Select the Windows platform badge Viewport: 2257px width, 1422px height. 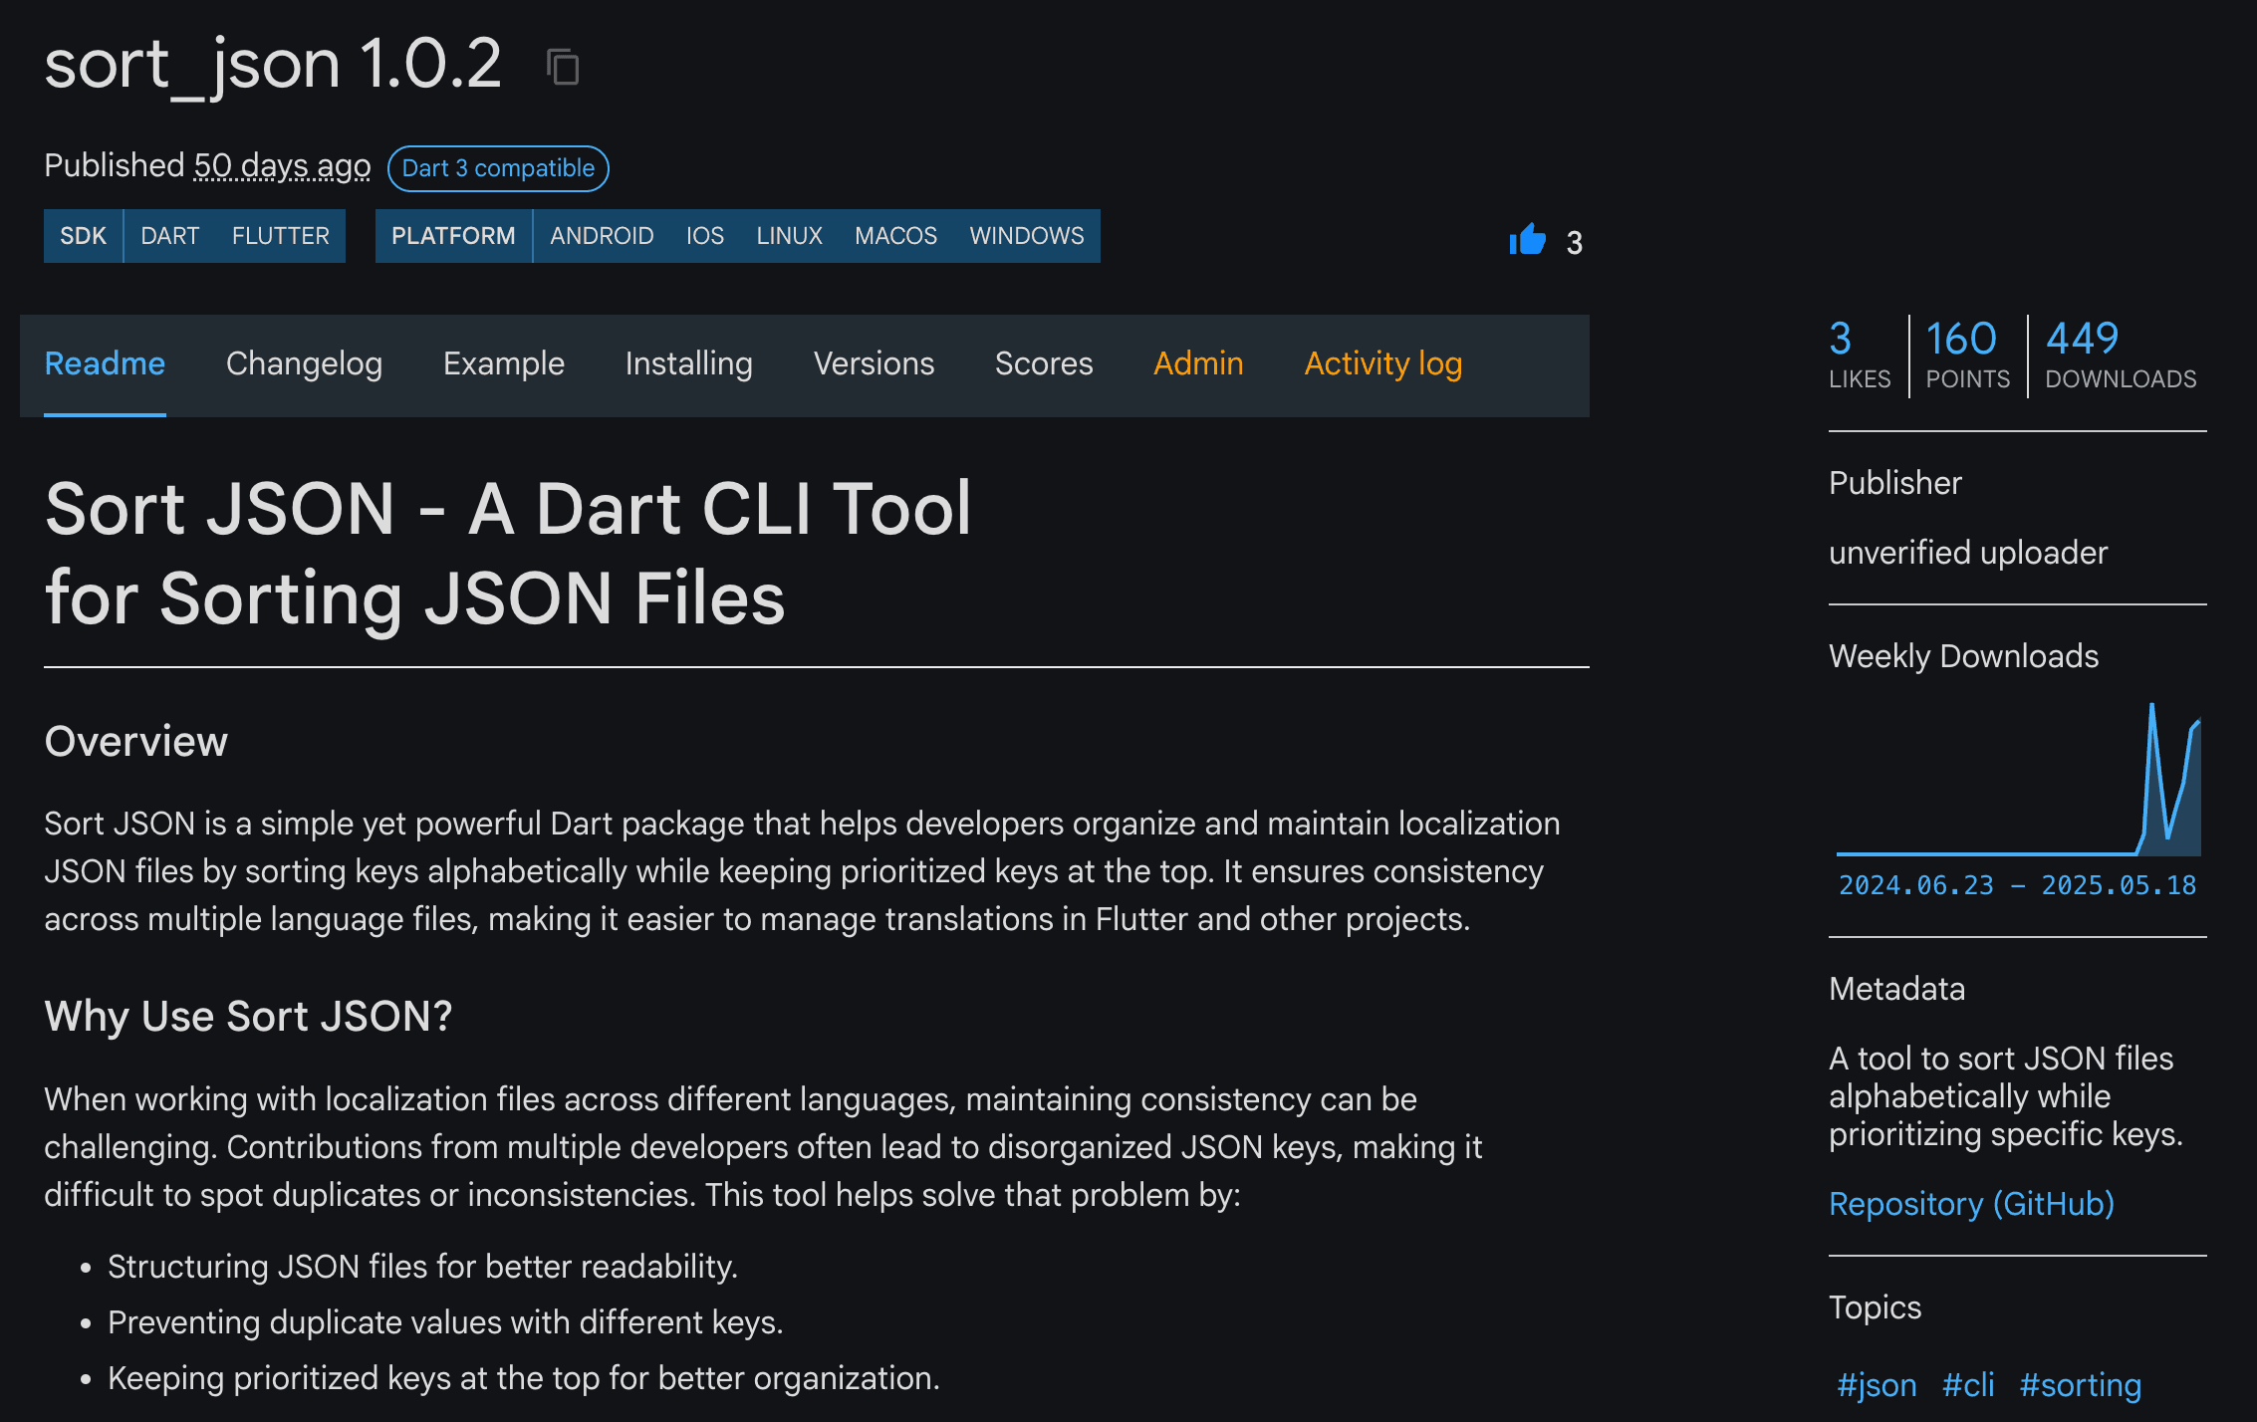click(x=1027, y=236)
